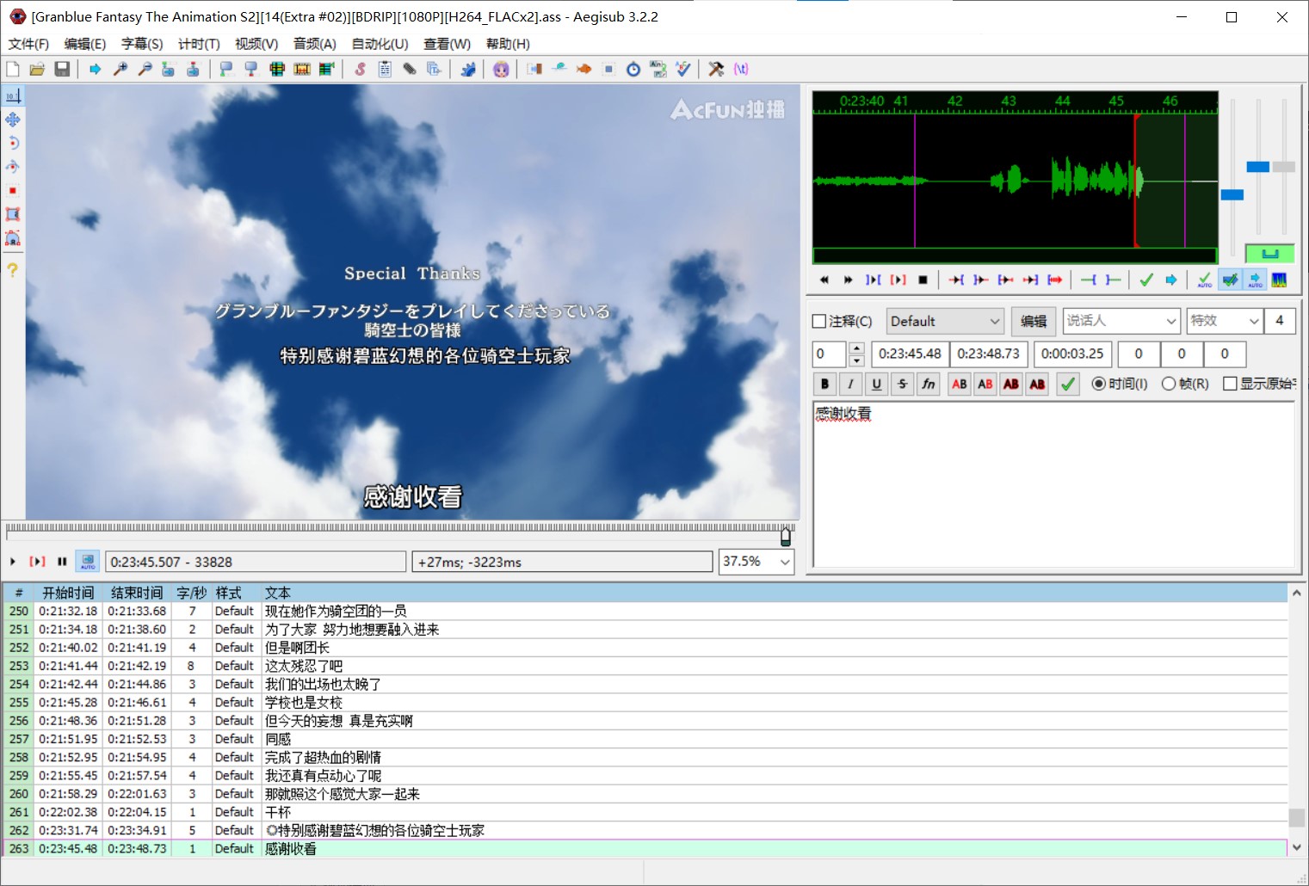Open the 37.5% video zoom dropdown
The image size is (1309, 886).
756,562
